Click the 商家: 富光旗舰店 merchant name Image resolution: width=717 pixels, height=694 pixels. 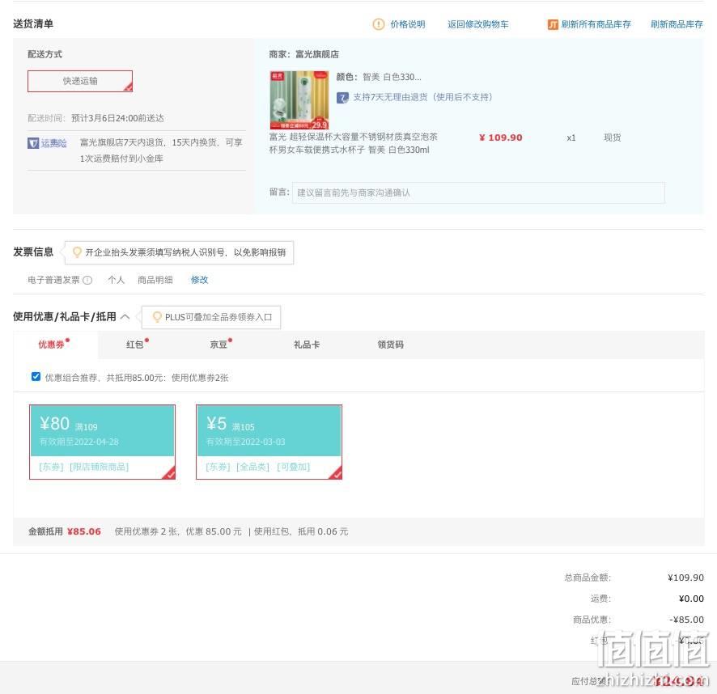pos(304,54)
